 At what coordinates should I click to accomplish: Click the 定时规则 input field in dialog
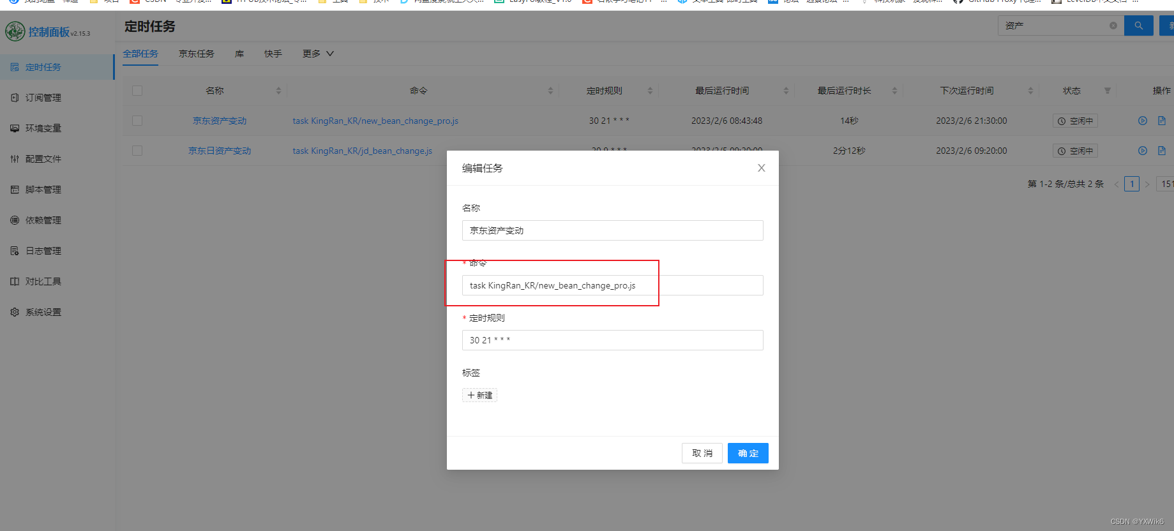[x=613, y=340]
